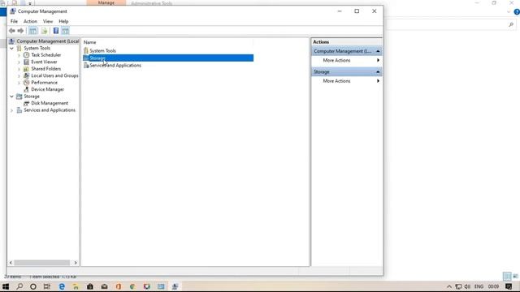Screen dimensions: 520x292
Task: Launch Microsoft Edge from the taskbar
Action: click(x=62, y=286)
